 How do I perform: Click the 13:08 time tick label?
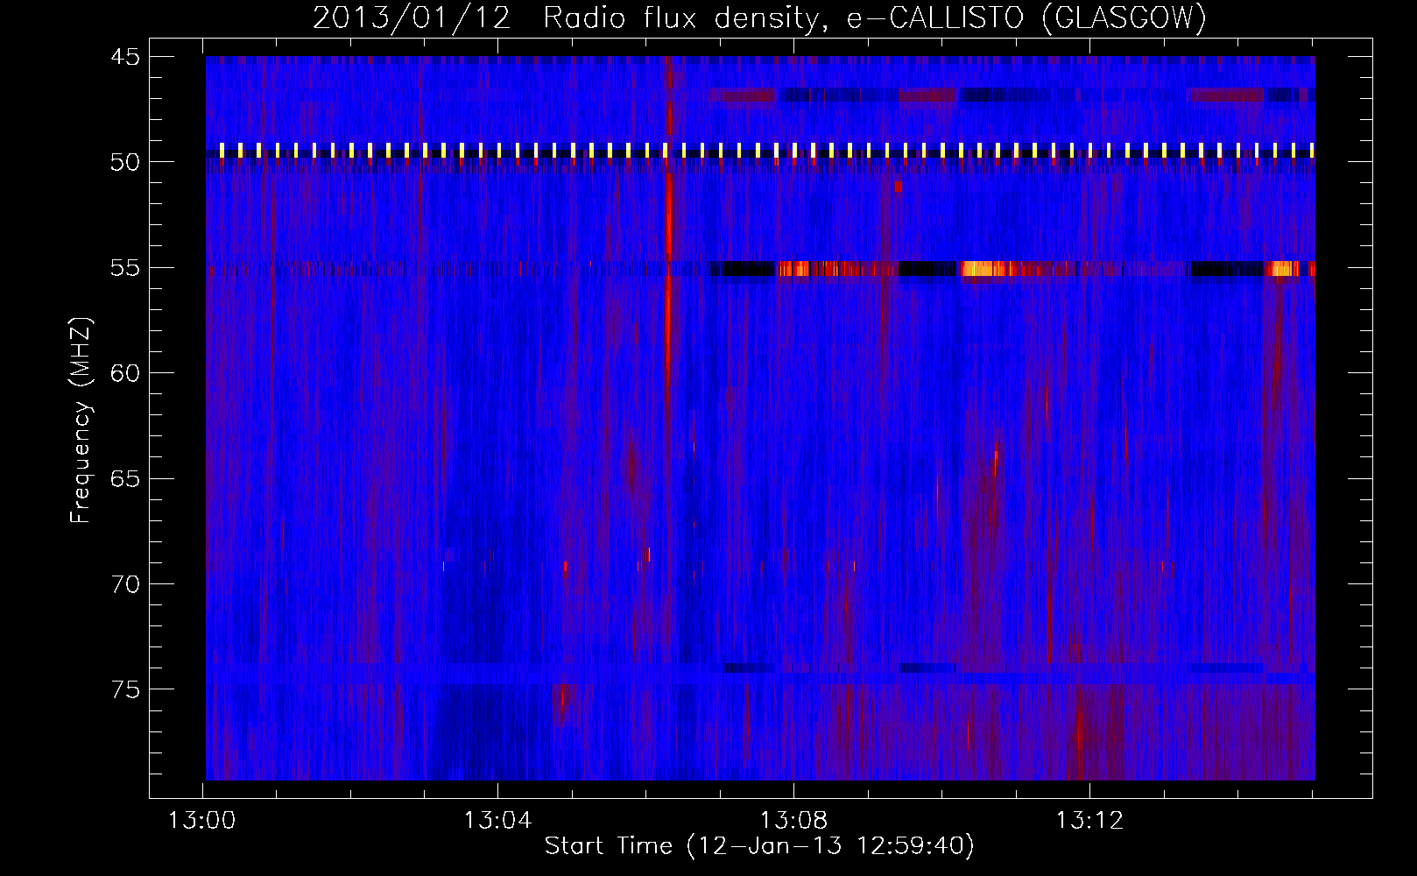click(x=793, y=821)
